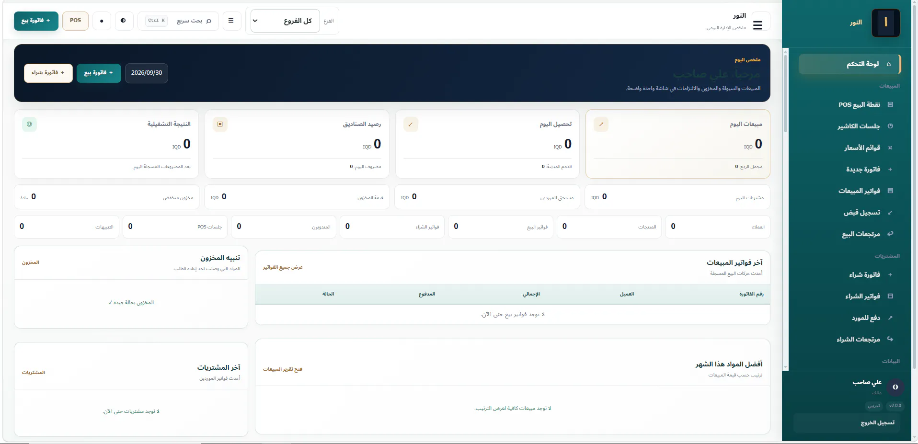Click تسجيل الخروج logout button
The width and height of the screenshot is (918, 444).
pos(847,423)
